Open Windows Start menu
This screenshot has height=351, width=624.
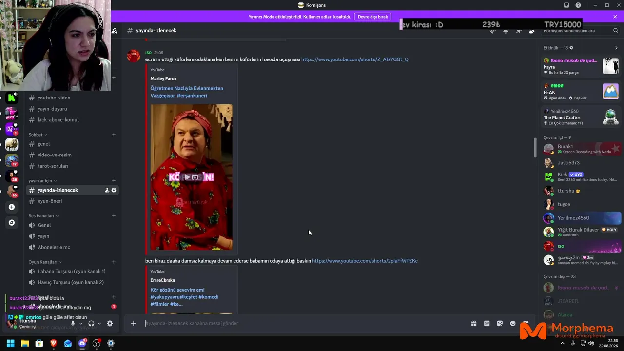(x=10, y=343)
